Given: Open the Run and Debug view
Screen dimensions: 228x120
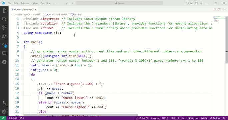Looking at the screenshot, I should [x=4, y=36].
